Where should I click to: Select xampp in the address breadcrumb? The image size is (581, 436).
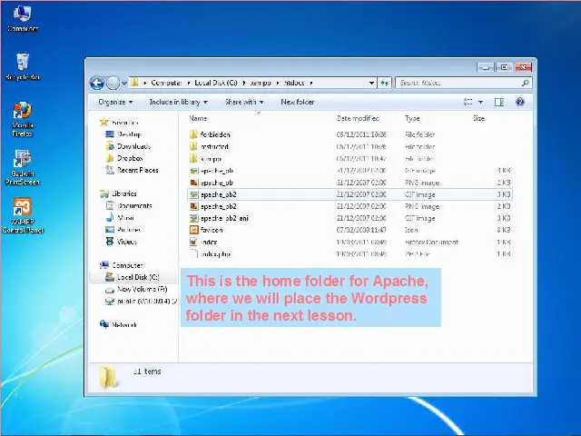coord(261,83)
